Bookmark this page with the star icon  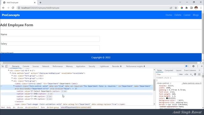click(x=176, y=8)
